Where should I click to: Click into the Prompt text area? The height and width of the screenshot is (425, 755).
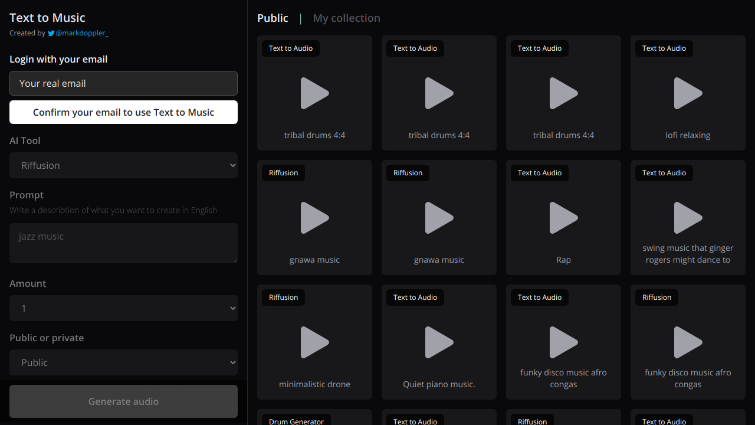pos(123,243)
